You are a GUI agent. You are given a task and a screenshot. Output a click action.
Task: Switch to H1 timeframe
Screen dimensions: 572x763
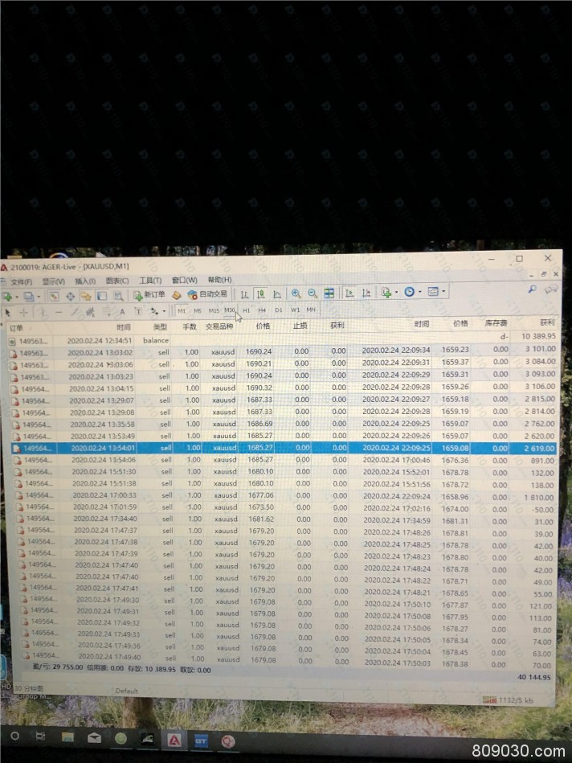[246, 310]
